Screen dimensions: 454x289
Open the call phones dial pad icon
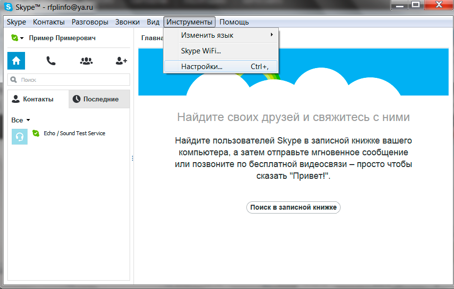[x=51, y=61]
